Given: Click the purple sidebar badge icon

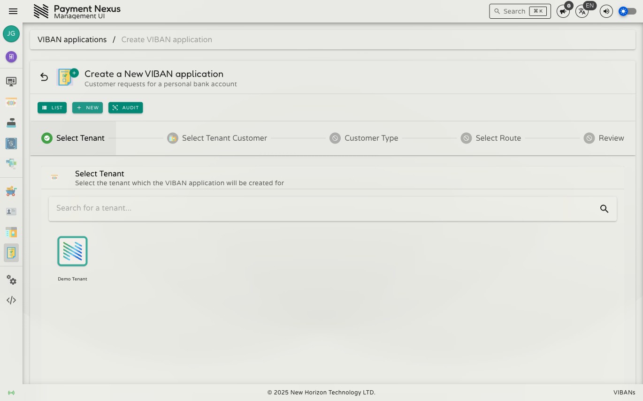Looking at the screenshot, I should pos(11,57).
